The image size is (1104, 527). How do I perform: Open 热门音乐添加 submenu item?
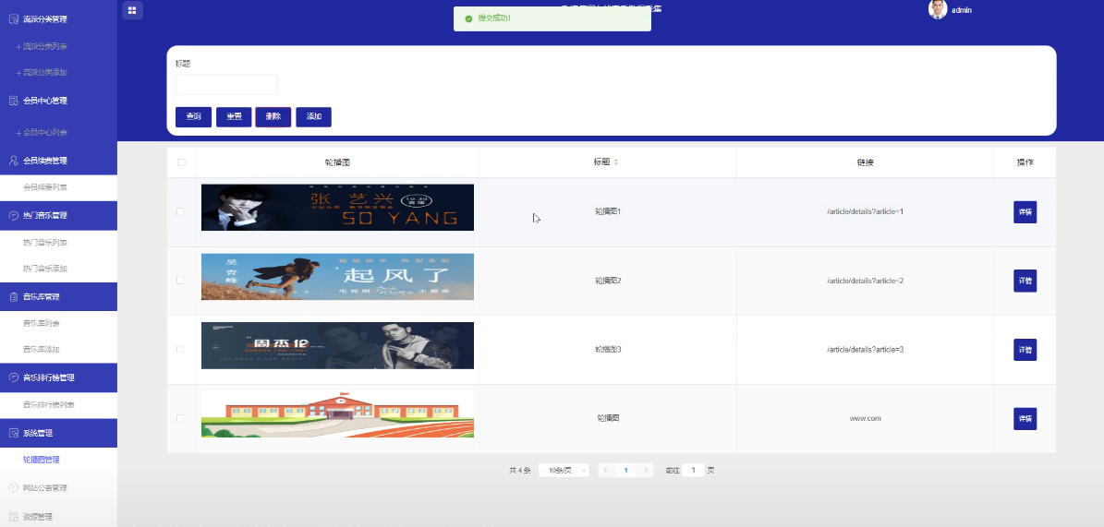(x=45, y=269)
